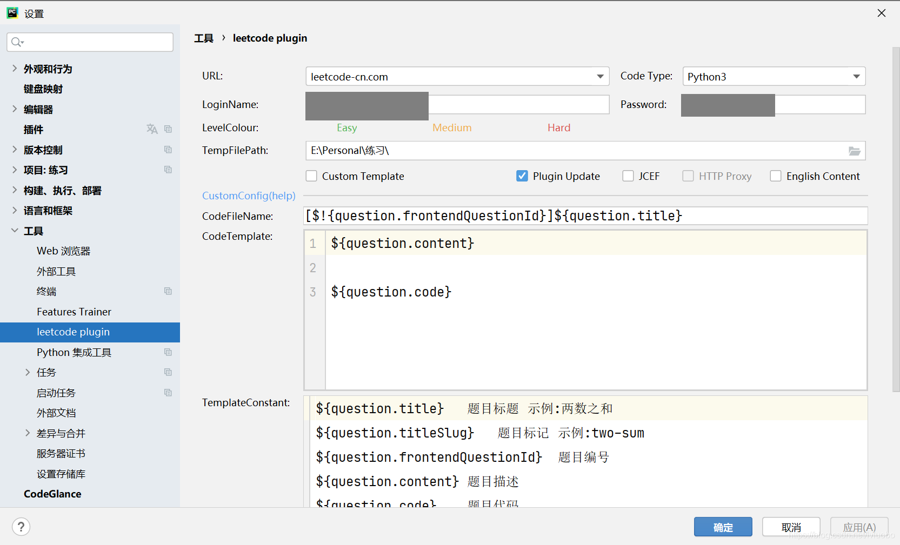
Task: Pick the Easy level colour
Action: click(347, 128)
